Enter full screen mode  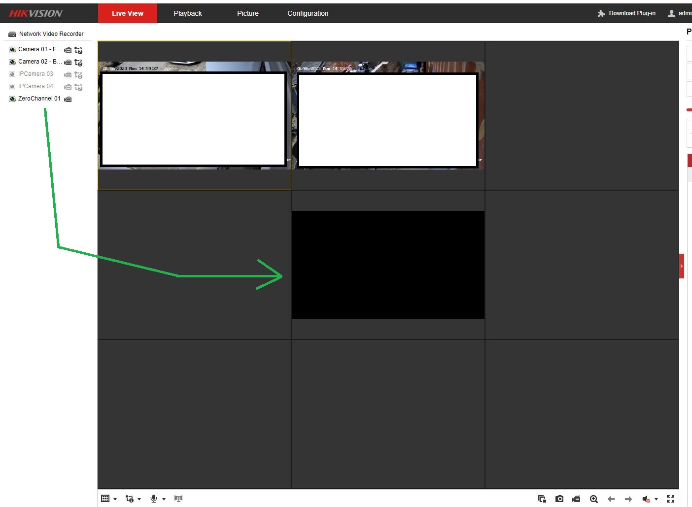pos(670,499)
